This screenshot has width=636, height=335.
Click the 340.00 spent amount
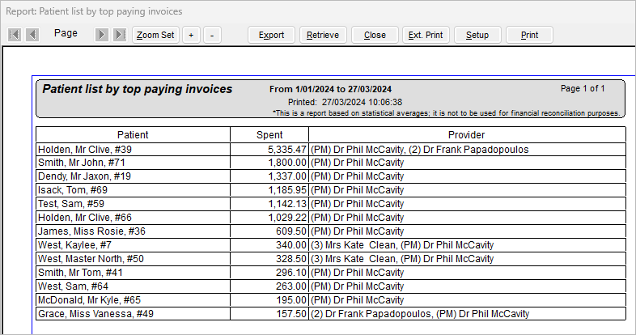[290, 245]
